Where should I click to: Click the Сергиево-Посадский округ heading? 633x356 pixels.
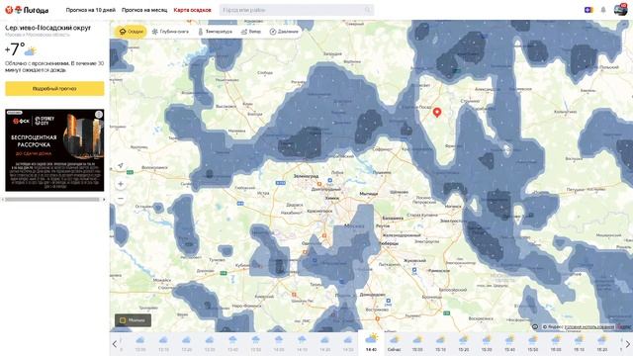click(47, 28)
